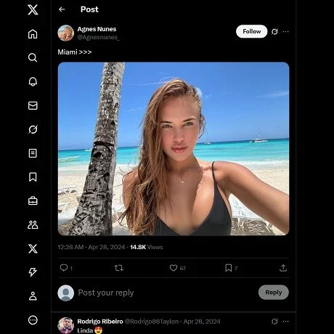Open the Home icon in sidebar
This screenshot has height=334, width=334.
[33, 34]
